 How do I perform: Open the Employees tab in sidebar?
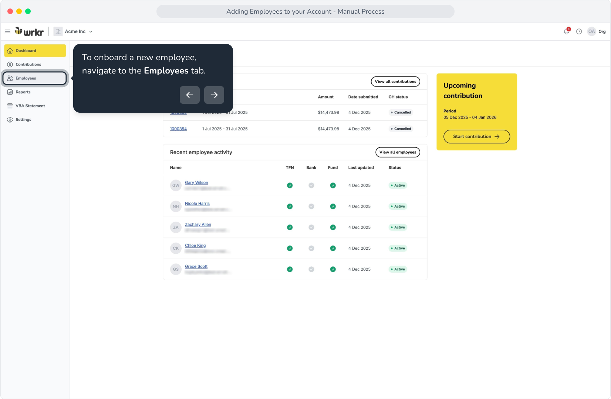coord(35,78)
